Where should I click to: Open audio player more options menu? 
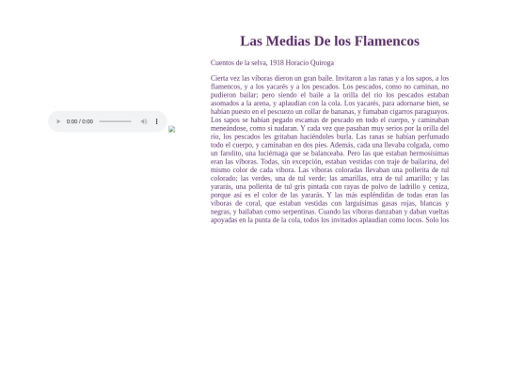coord(157,121)
